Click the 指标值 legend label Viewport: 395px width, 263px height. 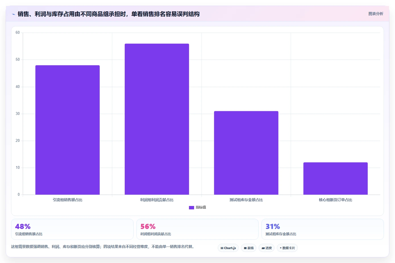201,208
